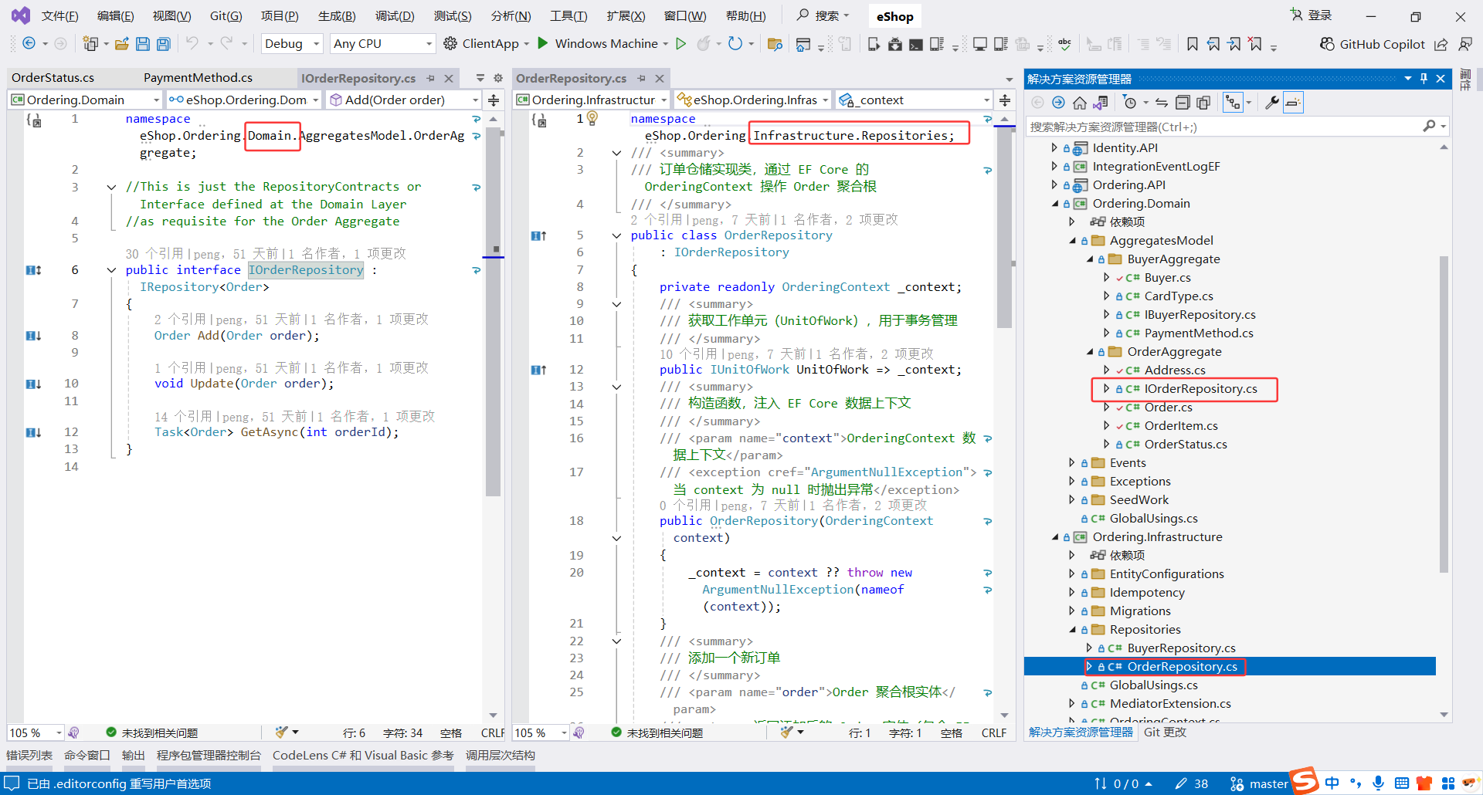1483x795 pixels.
Task: Open the Git 更改 panel tab
Action: (1165, 732)
